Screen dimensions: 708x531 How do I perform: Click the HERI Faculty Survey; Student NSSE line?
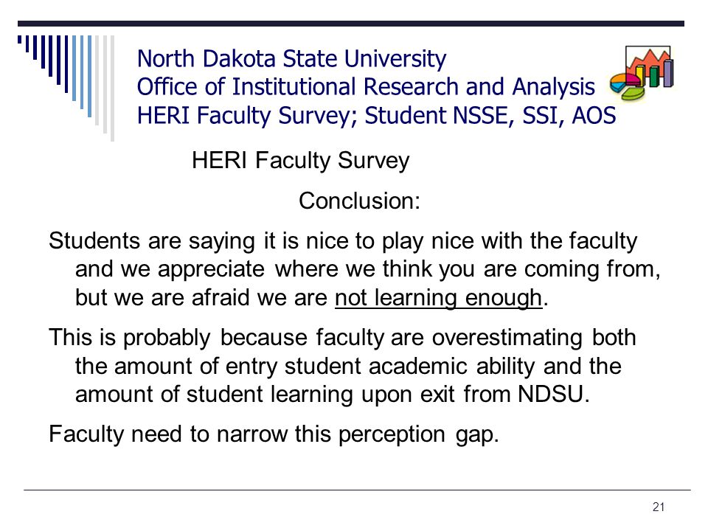pos(376,115)
